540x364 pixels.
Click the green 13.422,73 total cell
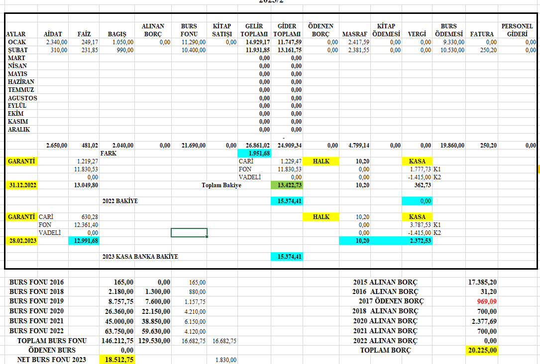tap(287, 185)
